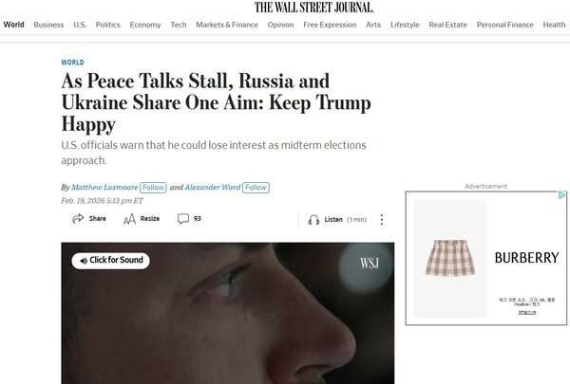Open Alexander Ward author page link

coord(213,188)
